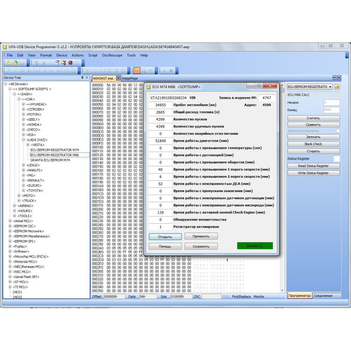The image size is (351, 351).
Task: Select ECU EEPROM REGISTRATOR M74 tree item
Action: (x=55, y=150)
